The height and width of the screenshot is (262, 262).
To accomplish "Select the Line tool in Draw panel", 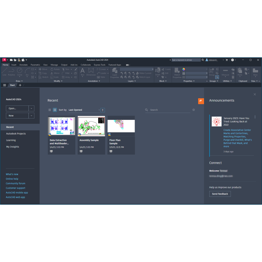I will click(4, 72).
